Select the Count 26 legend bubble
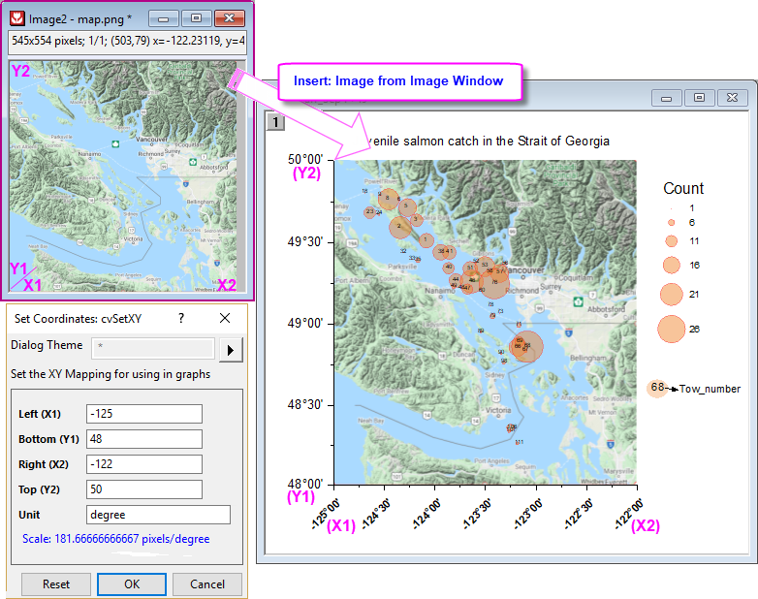This screenshot has width=758, height=599. click(x=672, y=329)
